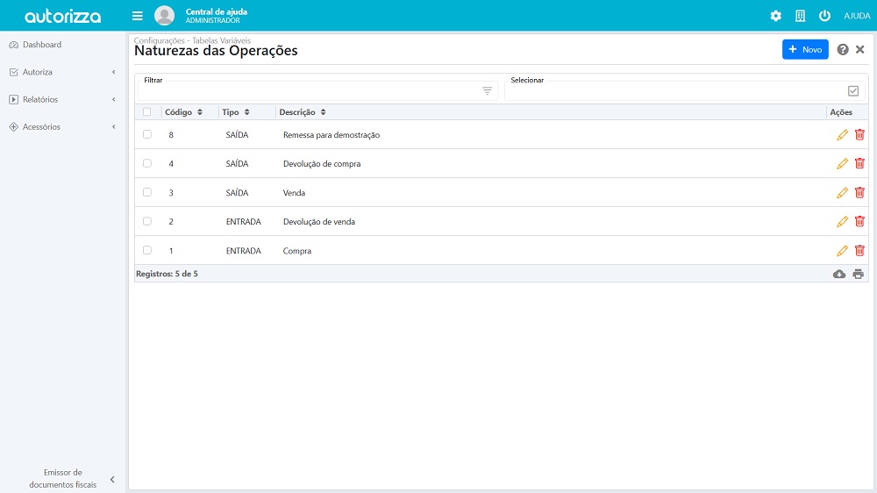The width and height of the screenshot is (877, 493).
Task: Open settings gear icon in top bar
Action: tap(775, 16)
